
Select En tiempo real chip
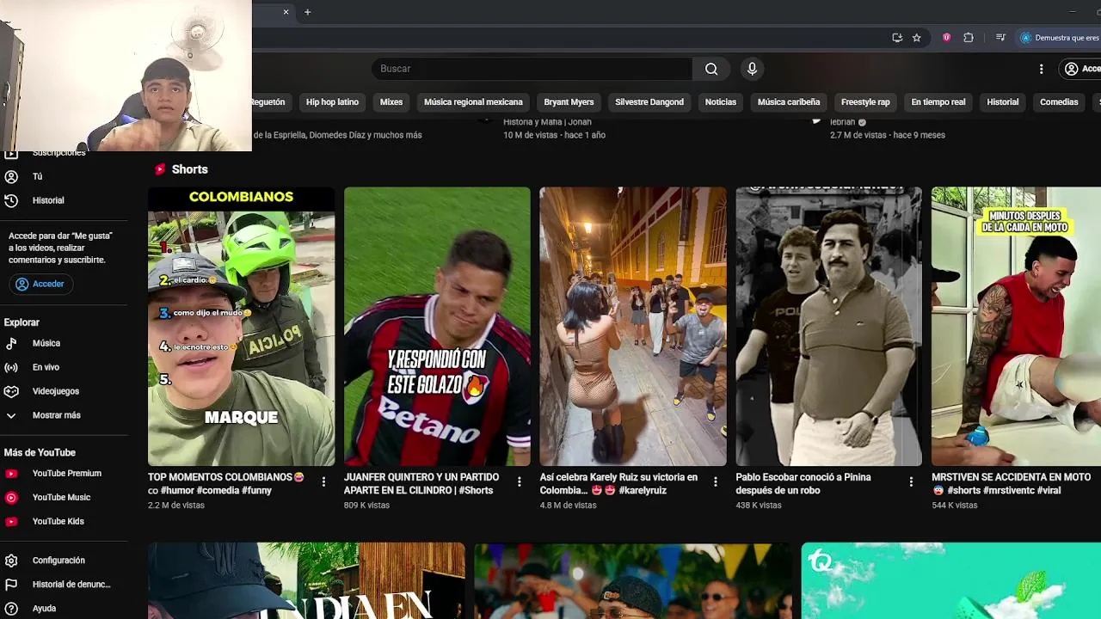point(938,101)
